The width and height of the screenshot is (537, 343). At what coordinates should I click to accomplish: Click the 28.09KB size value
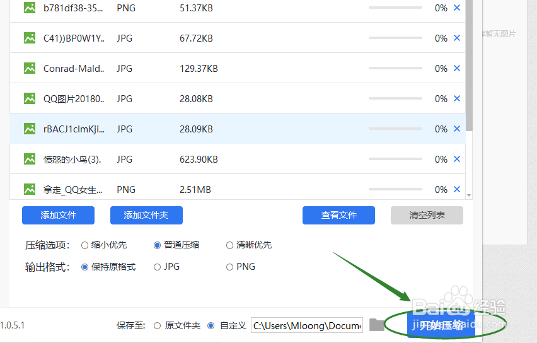[x=196, y=129]
